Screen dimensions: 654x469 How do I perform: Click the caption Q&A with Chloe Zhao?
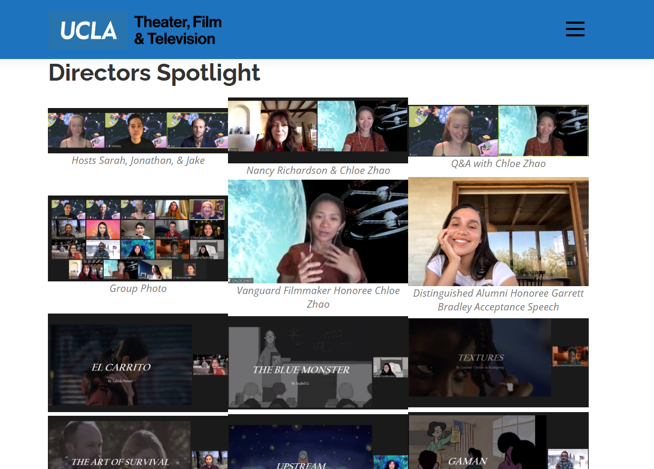(498, 163)
